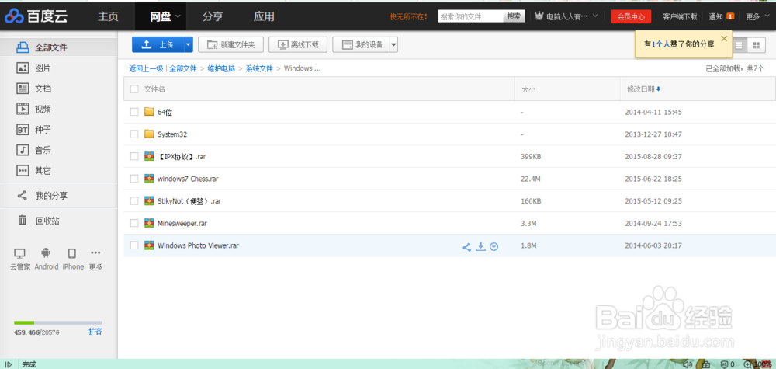The image size is (776, 369).
Task: Click the windows7 Chess.rar archive icon
Action: 149,179
